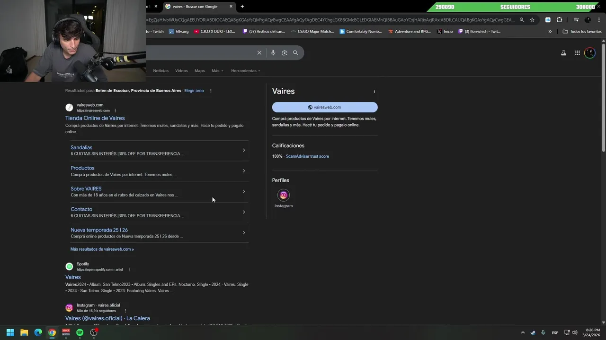Start voice search with microphone icon
Viewport: 606px width, 340px height.
point(273,53)
